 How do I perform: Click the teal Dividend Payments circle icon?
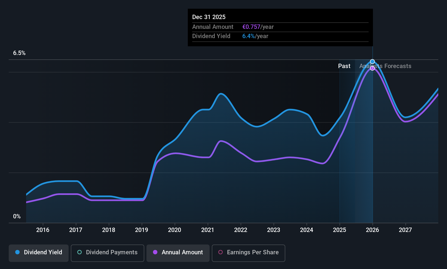(x=79, y=252)
